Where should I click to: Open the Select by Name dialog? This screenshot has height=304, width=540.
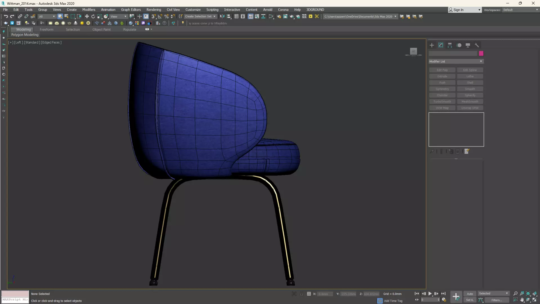pyautogui.click(x=66, y=16)
